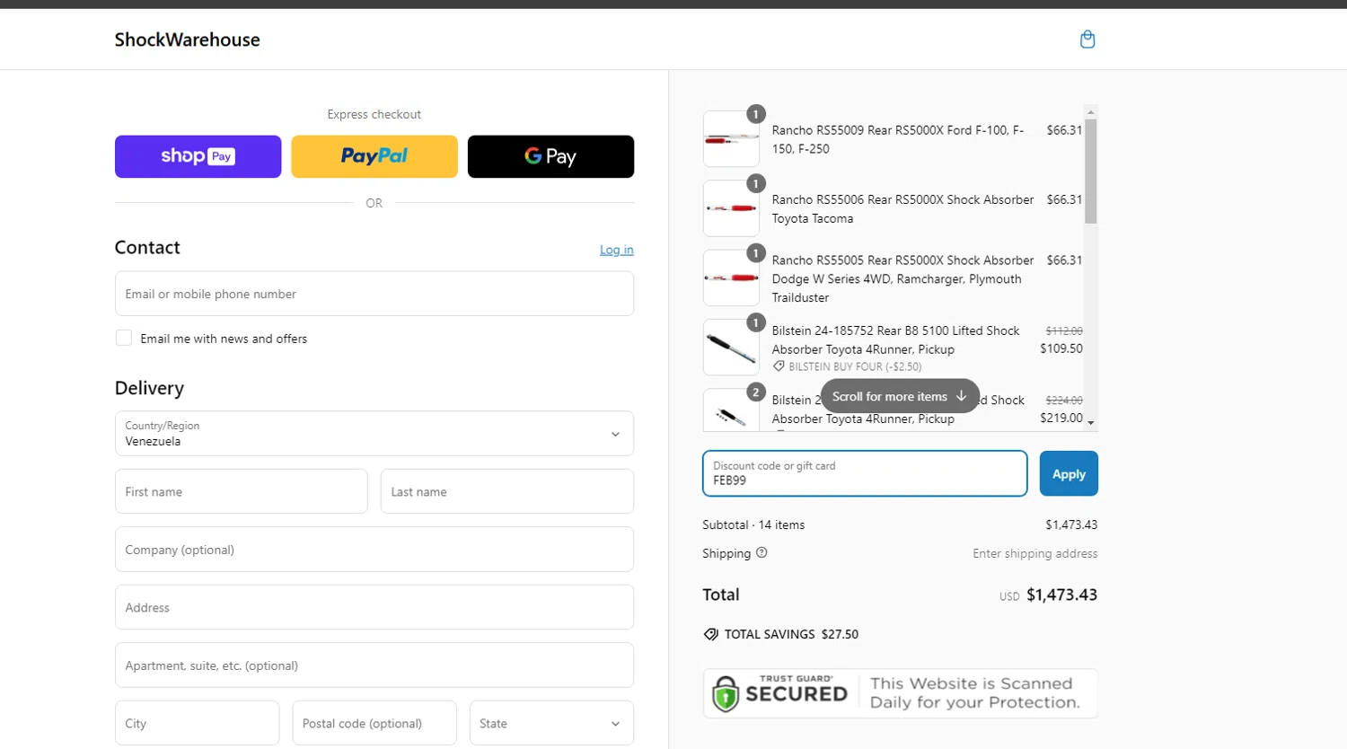
Task: Click the City field
Action: click(198, 723)
